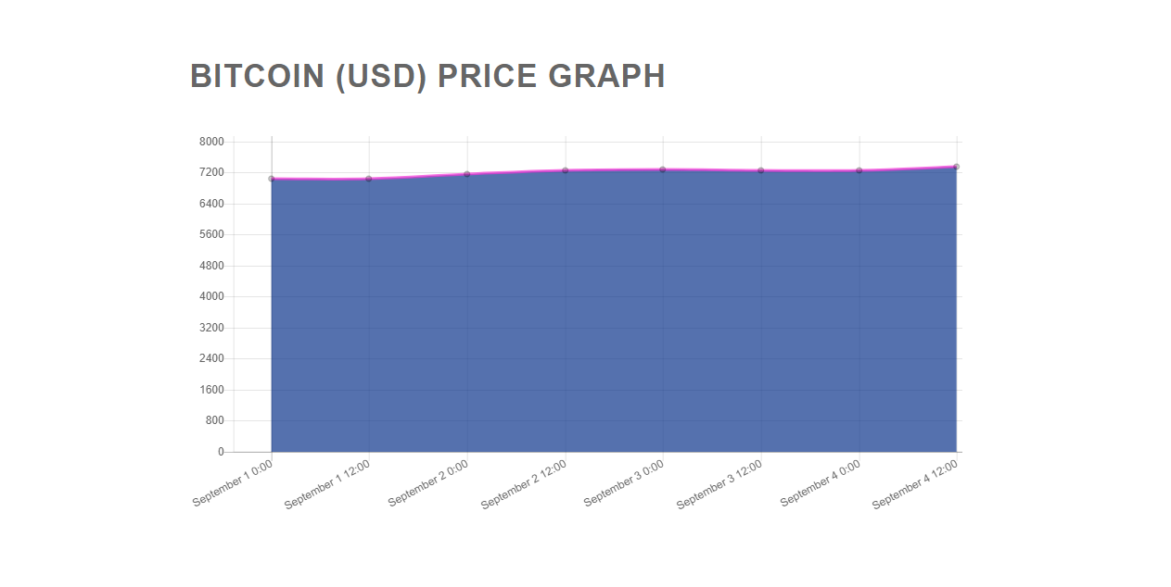Click the "September 1 12:00" x-axis label
Screen dimensions: 1171x587
pyautogui.click(x=328, y=484)
